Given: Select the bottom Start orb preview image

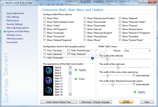Looking at the screenshot, I should pyautogui.click(x=48, y=90).
